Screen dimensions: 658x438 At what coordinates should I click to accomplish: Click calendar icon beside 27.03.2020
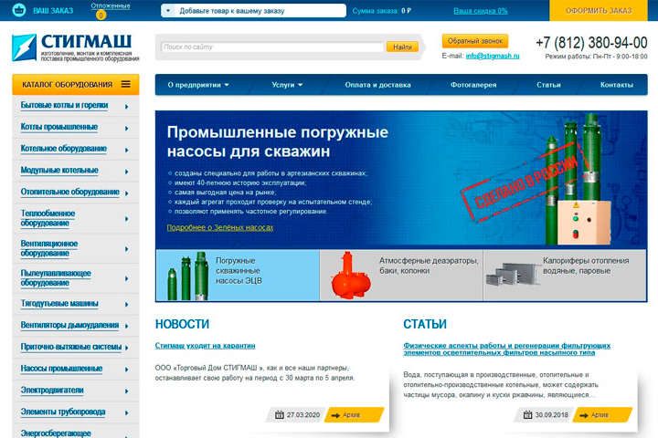(x=280, y=415)
